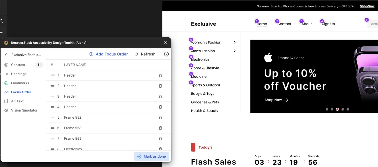
Task: Select the Medicine category
Action: tap(199, 77)
